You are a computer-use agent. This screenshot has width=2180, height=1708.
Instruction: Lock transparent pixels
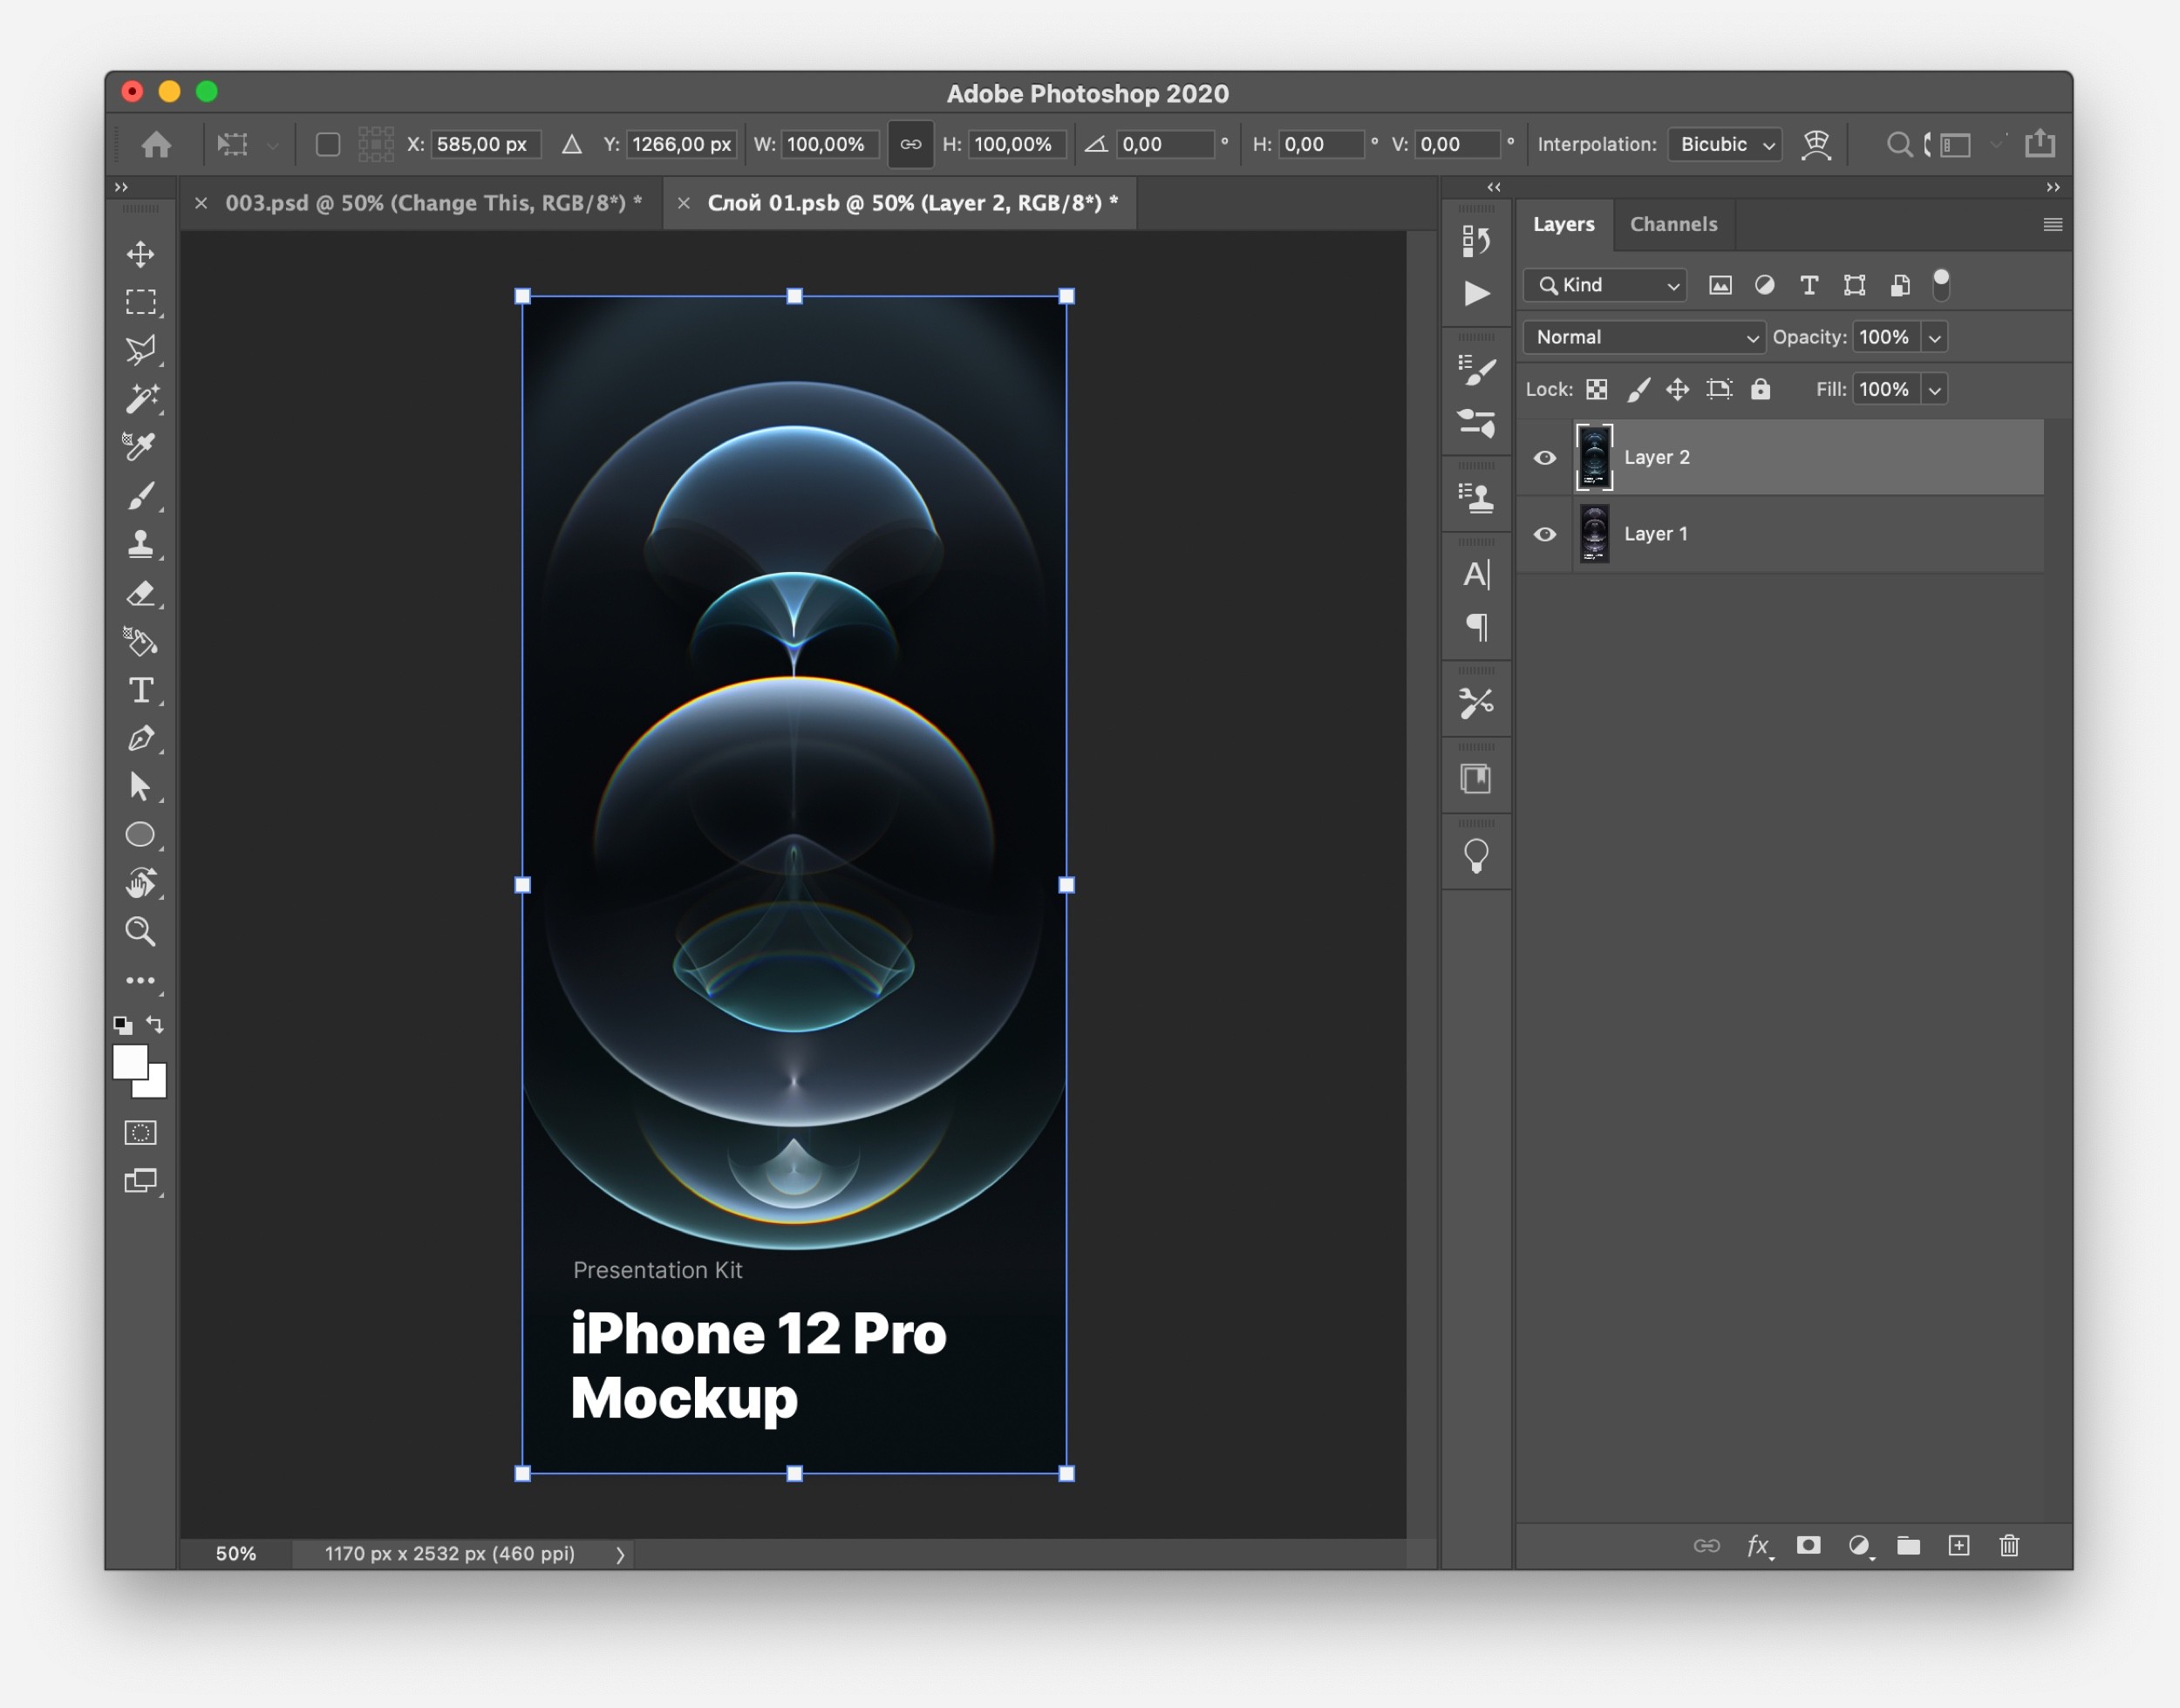pos(1597,390)
